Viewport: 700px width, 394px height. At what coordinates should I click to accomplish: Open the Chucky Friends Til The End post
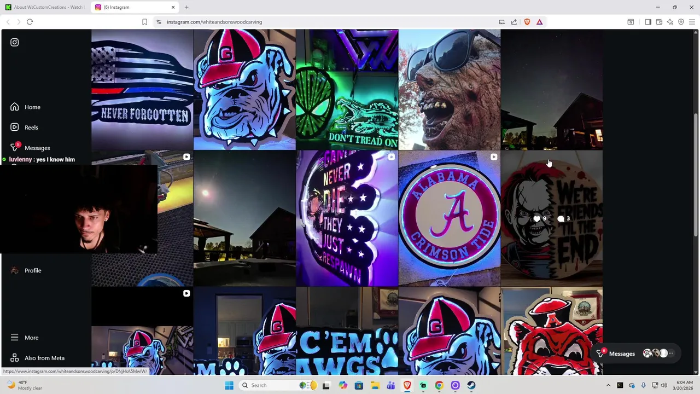click(552, 219)
